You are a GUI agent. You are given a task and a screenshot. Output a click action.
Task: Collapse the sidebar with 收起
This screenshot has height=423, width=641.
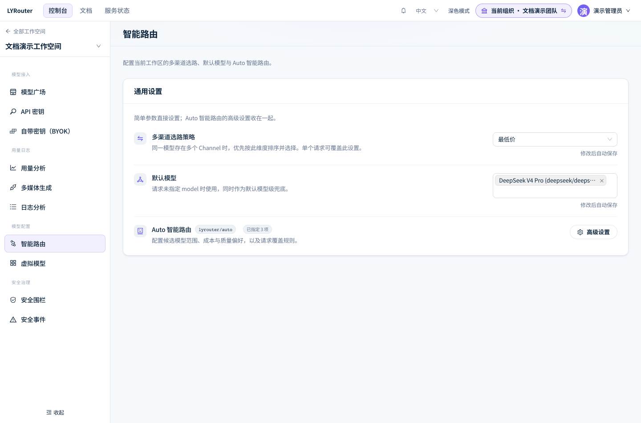pyautogui.click(x=55, y=413)
